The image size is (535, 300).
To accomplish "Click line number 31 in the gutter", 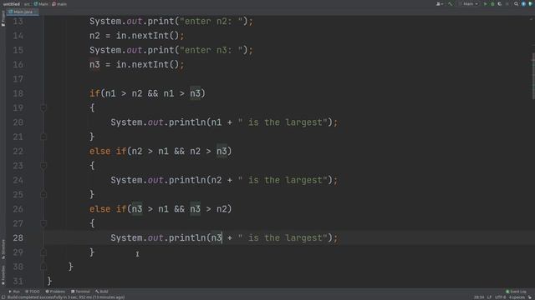I will click(x=18, y=282).
